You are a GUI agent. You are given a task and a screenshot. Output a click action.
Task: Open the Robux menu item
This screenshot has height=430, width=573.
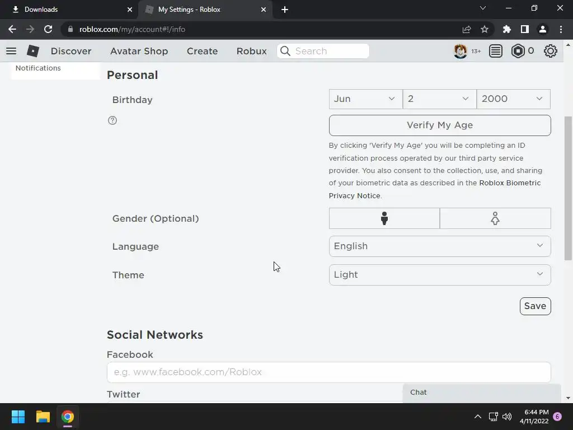[x=251, y=51]
